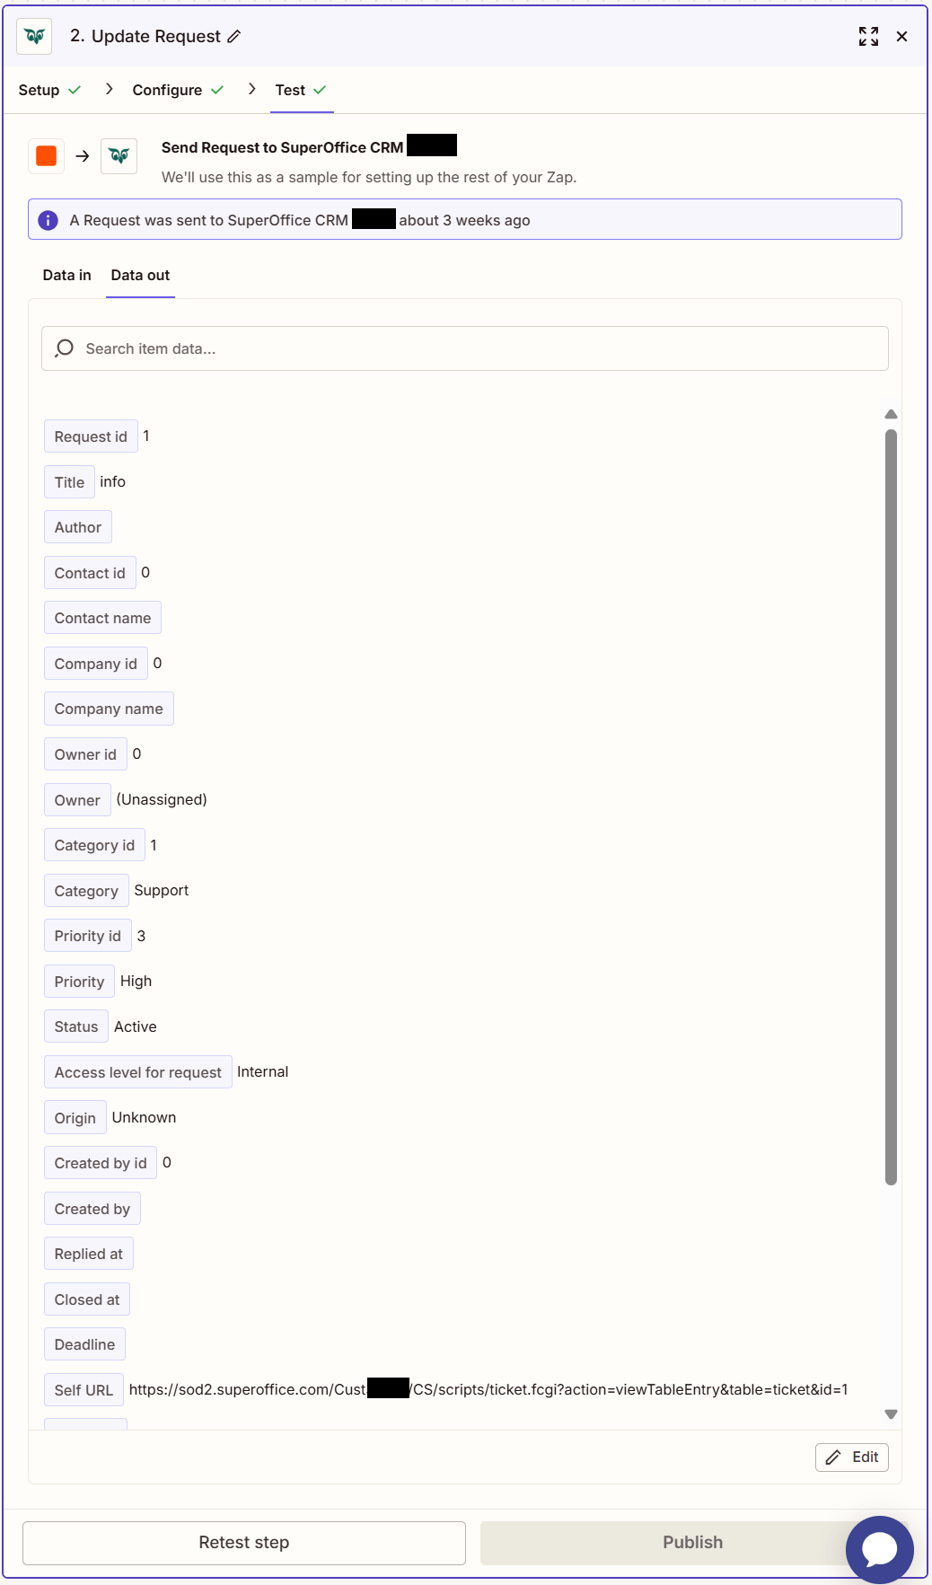Click the magnifier icon in the search bar
The width and height of the screenshot is (932, 1585).
[65, 348]
